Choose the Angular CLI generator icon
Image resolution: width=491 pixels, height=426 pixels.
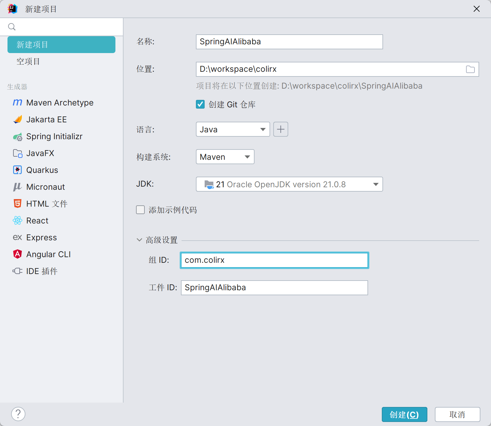point(17,254)
